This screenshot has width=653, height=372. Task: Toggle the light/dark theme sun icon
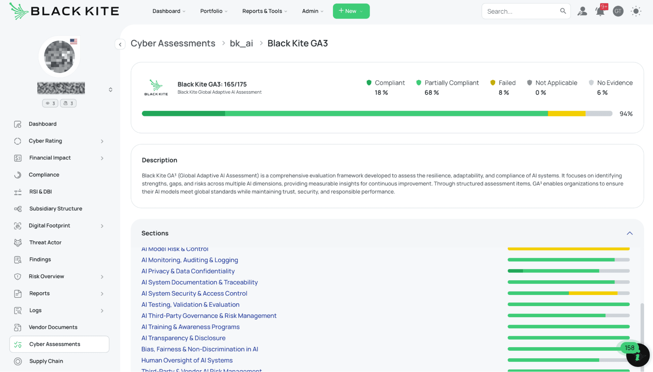click(x=636, y=11)
